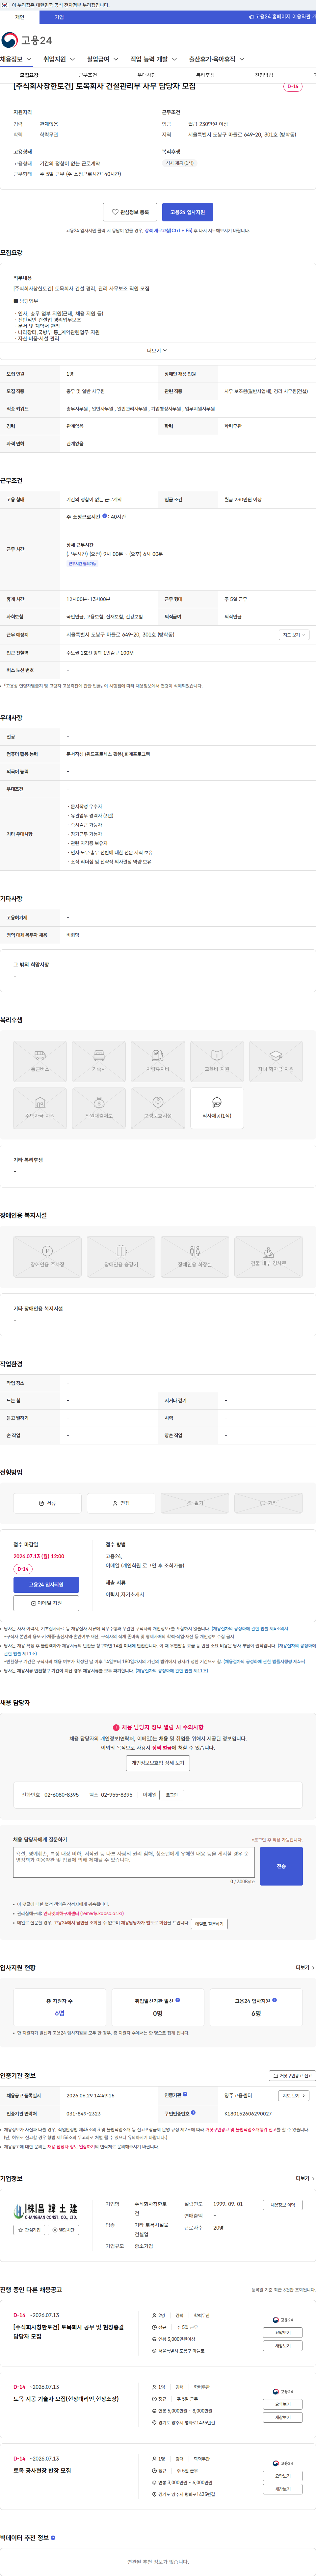Select the 복리후생 tab
316x2576 pixels.
(x=205, y=75)
